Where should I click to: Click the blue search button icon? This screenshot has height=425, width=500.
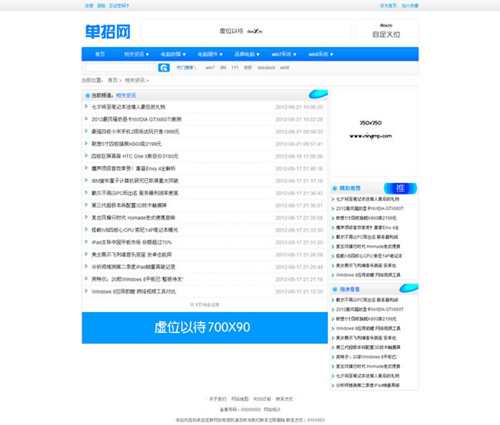point(164,68)
